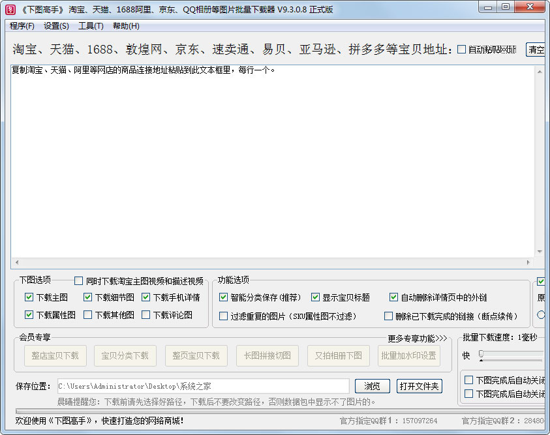
Task: Click the 批量加水印设置 button
Action: pyautogui.click(x=408, y=356)
